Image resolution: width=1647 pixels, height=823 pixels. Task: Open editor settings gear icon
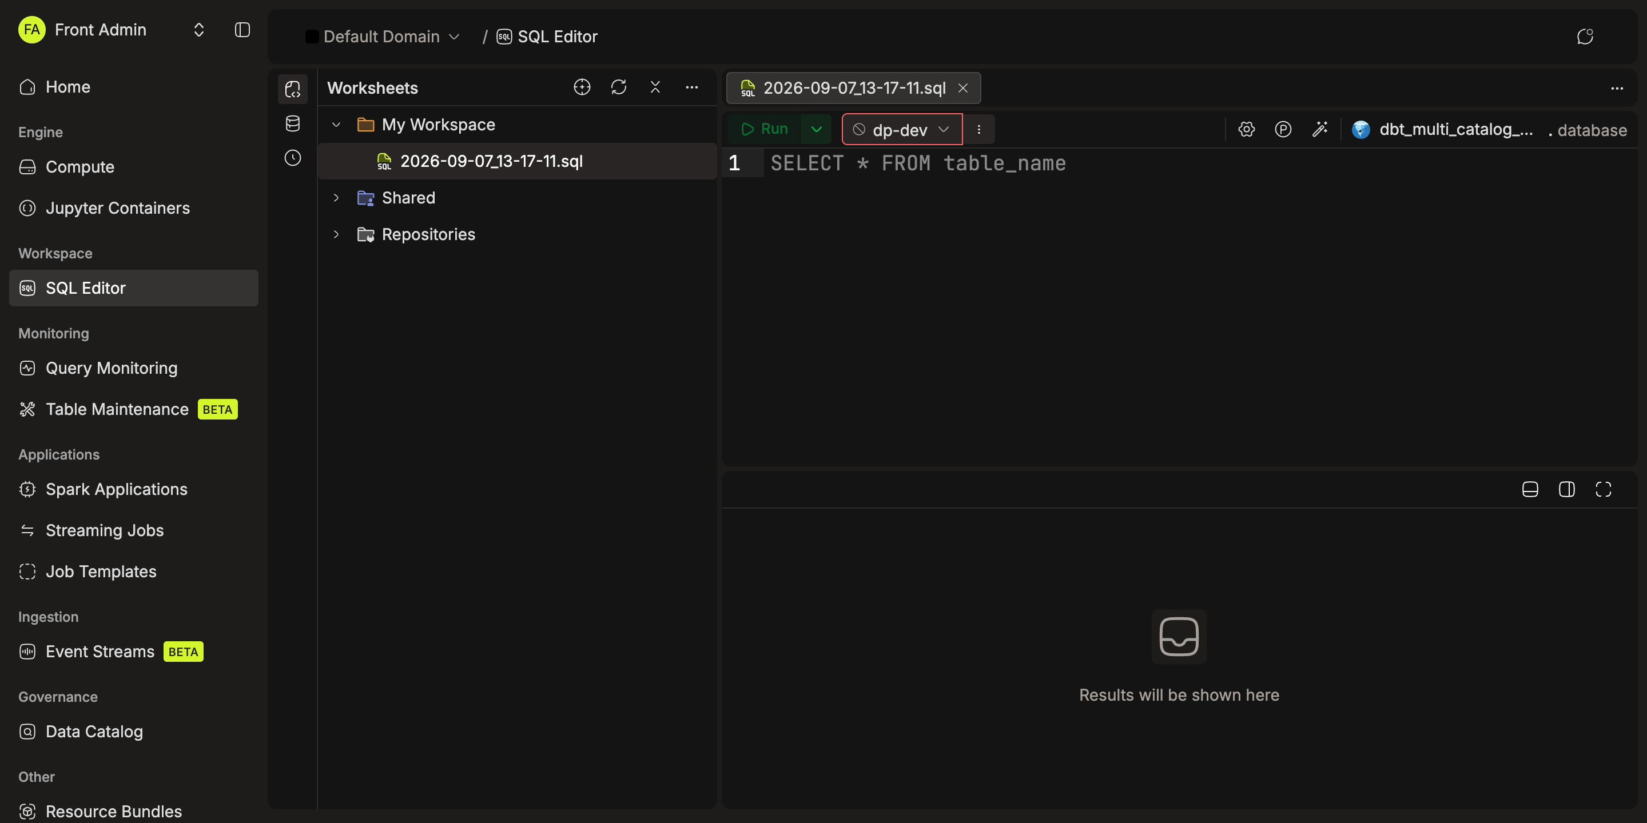1246,129
